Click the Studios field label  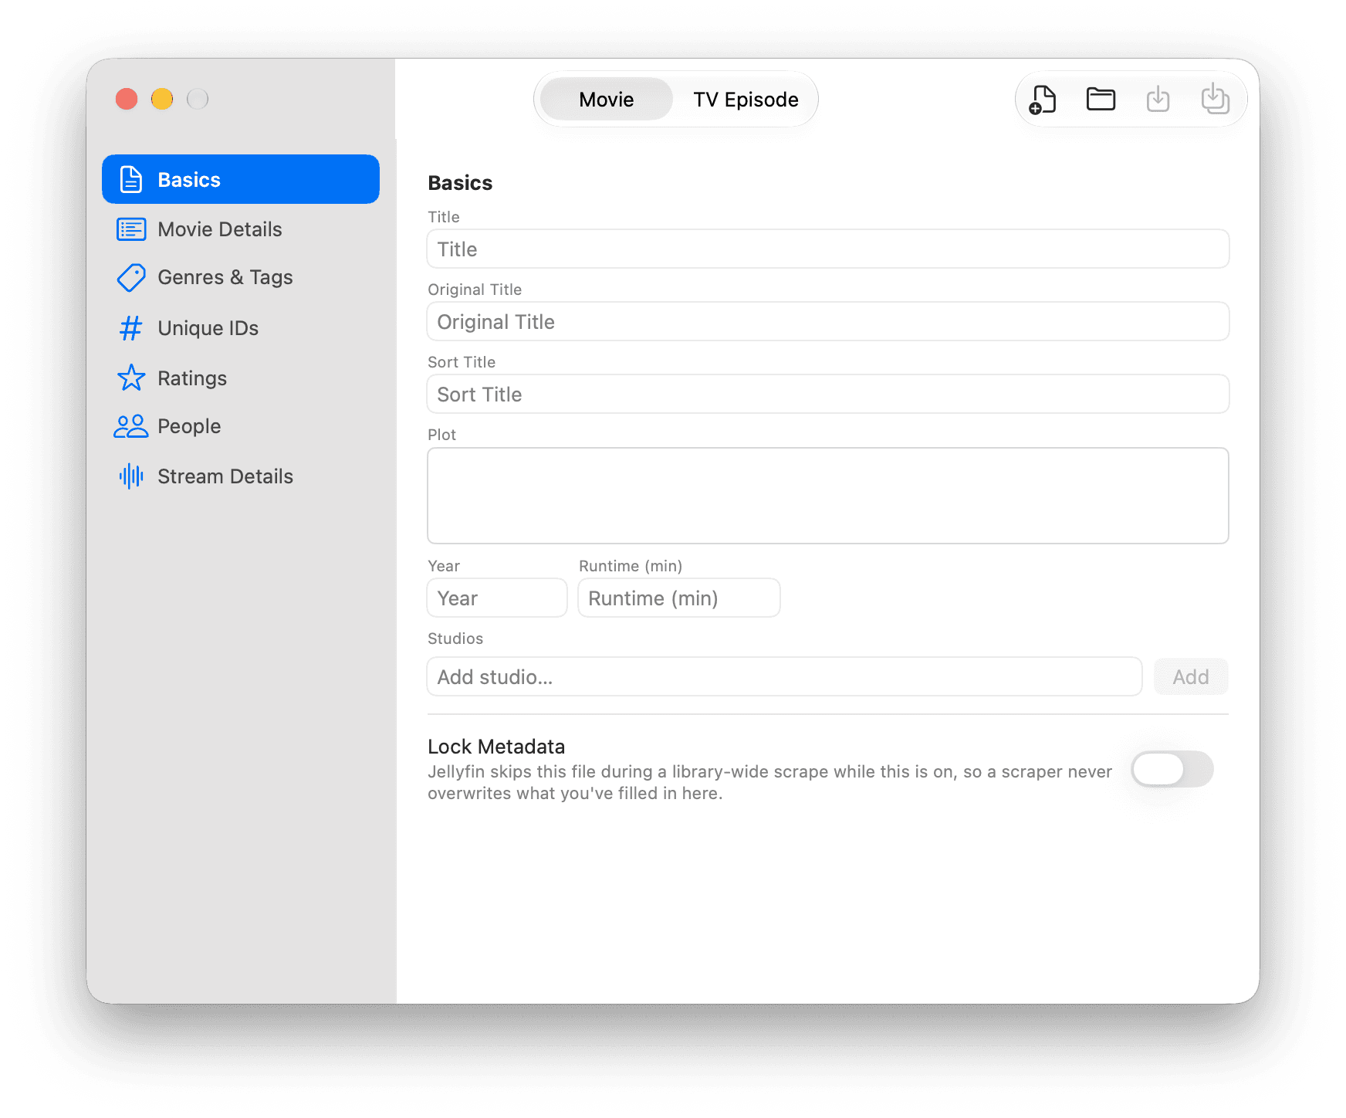click(x=455, y=639)
